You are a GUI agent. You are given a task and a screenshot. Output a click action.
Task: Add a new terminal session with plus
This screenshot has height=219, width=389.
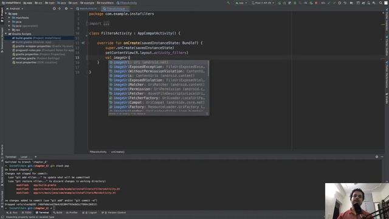point(35,157)
